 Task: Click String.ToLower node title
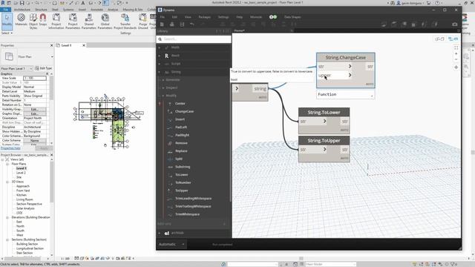324,112
